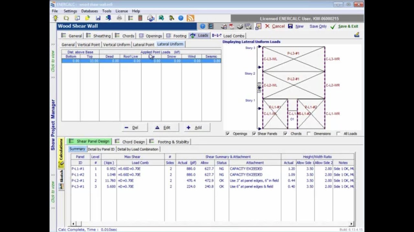Click the save diskette icon in main toolbar
This screenshot has width=414, height=232.
[98, 18]
